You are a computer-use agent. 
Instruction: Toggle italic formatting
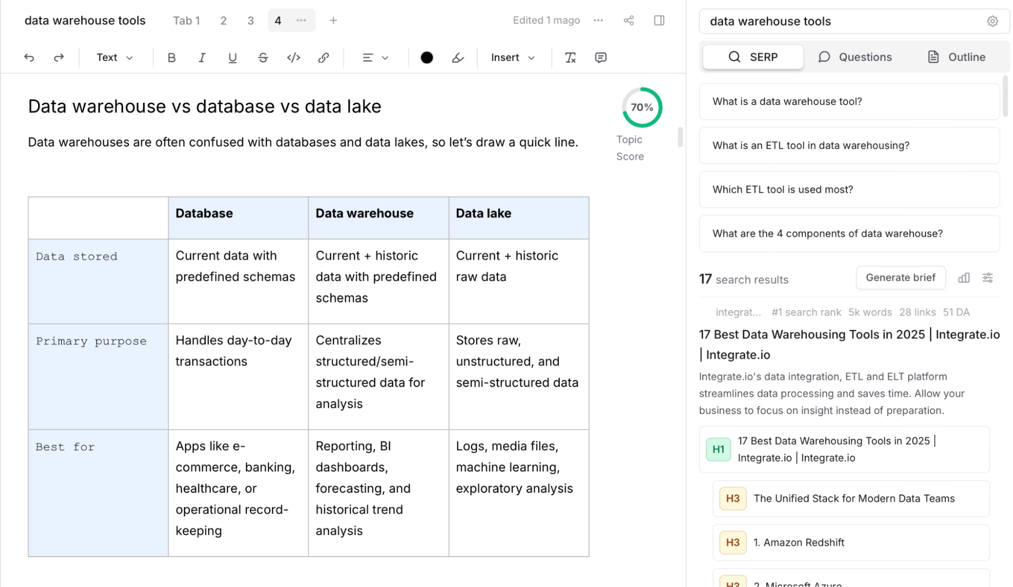click(x=202, y=58)
